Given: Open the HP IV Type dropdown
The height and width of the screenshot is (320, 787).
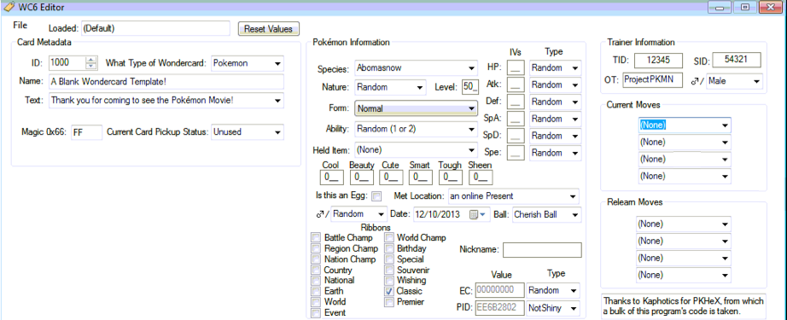Looking at the screenshot, I should coord(555,67).
